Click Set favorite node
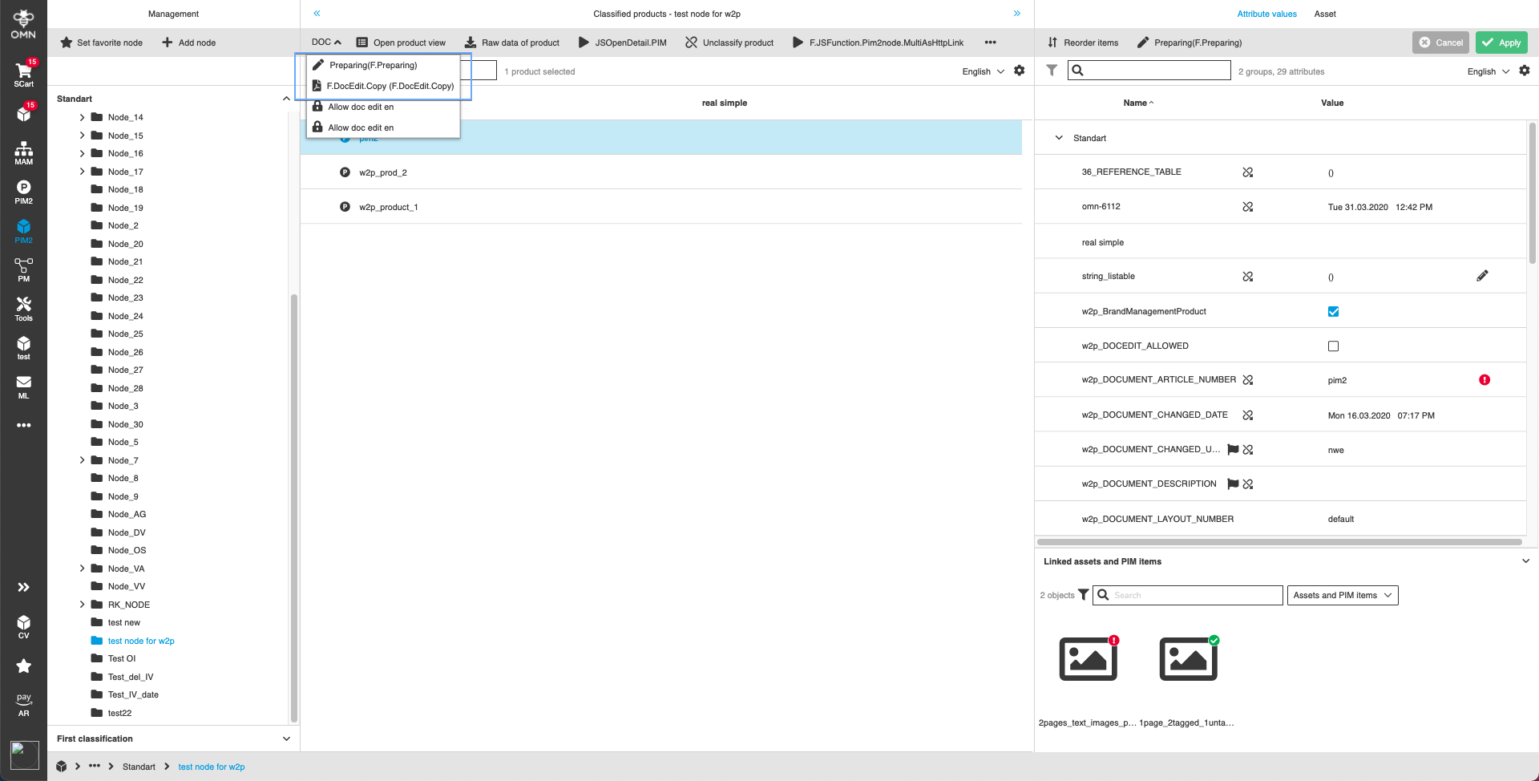This screenshot has width=1539, height=781. click(x=101, y=42)
